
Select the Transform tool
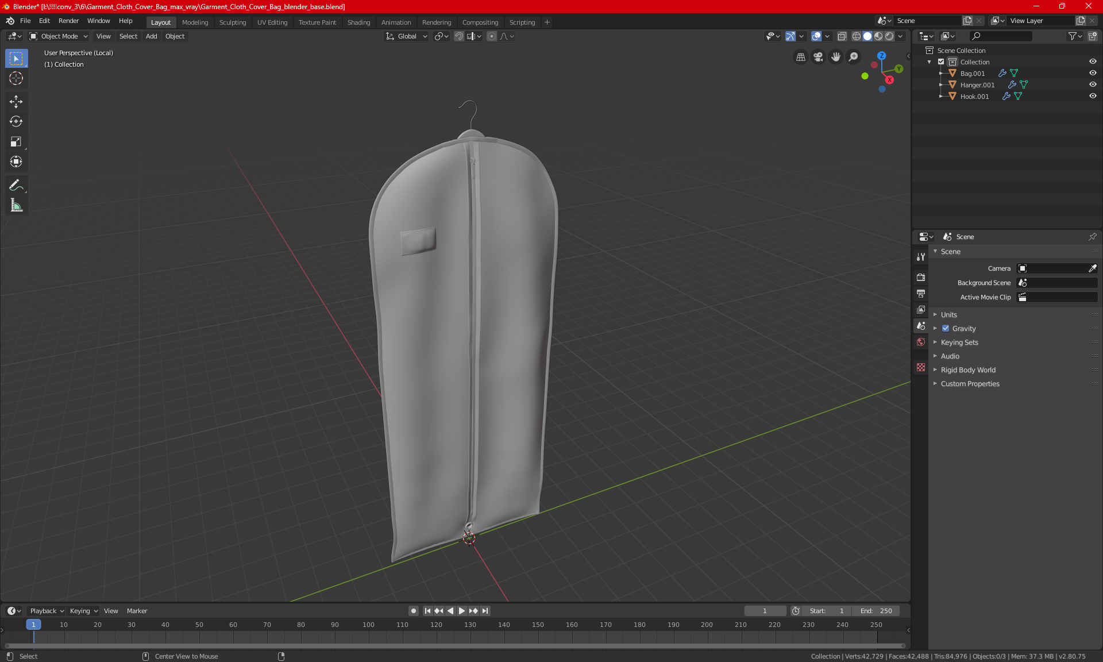(x=16, y=162)
